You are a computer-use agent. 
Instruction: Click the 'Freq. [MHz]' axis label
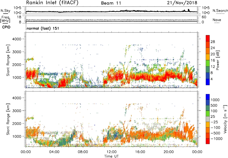coord(5,19)
